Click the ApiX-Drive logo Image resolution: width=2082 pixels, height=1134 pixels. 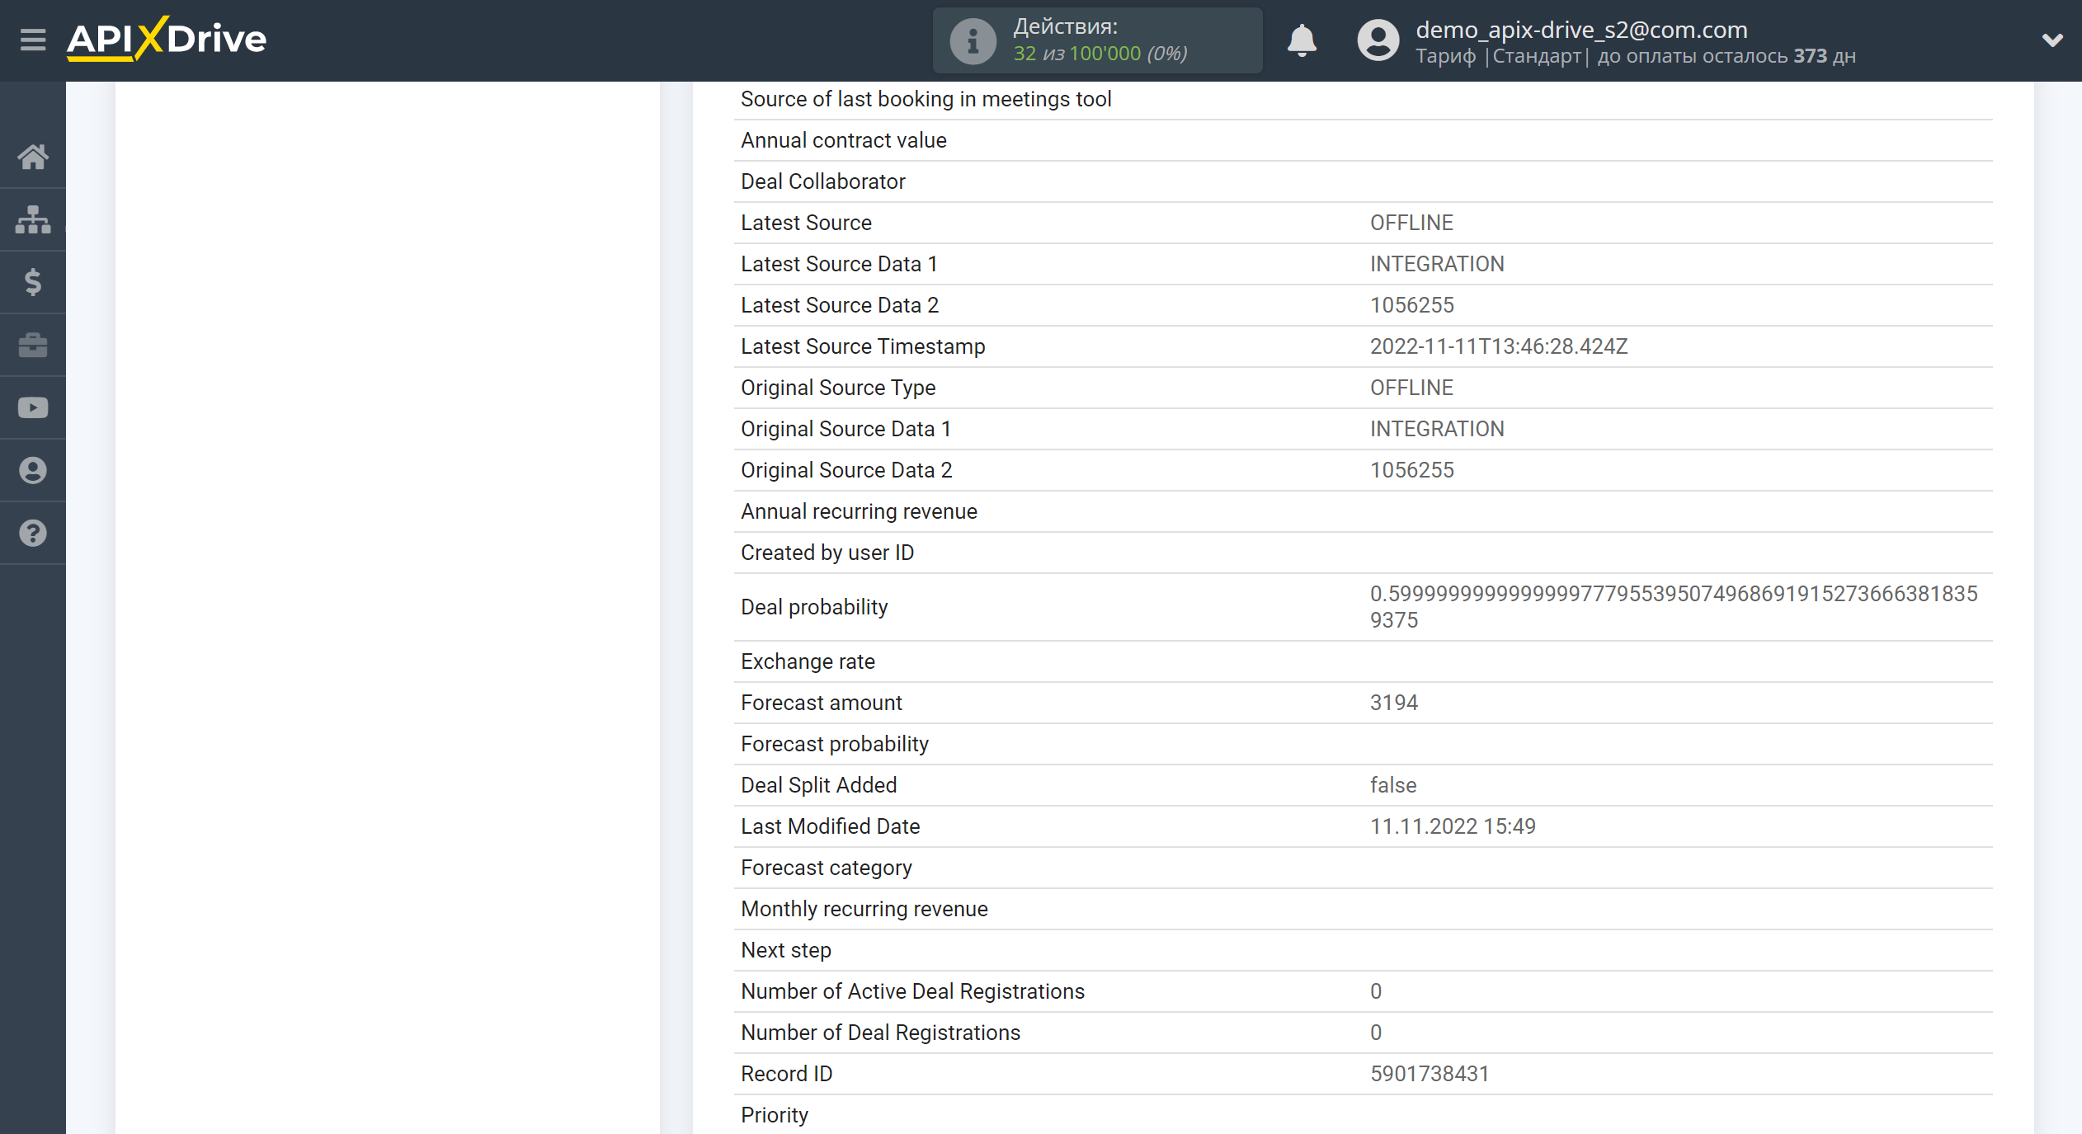click(x=167, y=39)
